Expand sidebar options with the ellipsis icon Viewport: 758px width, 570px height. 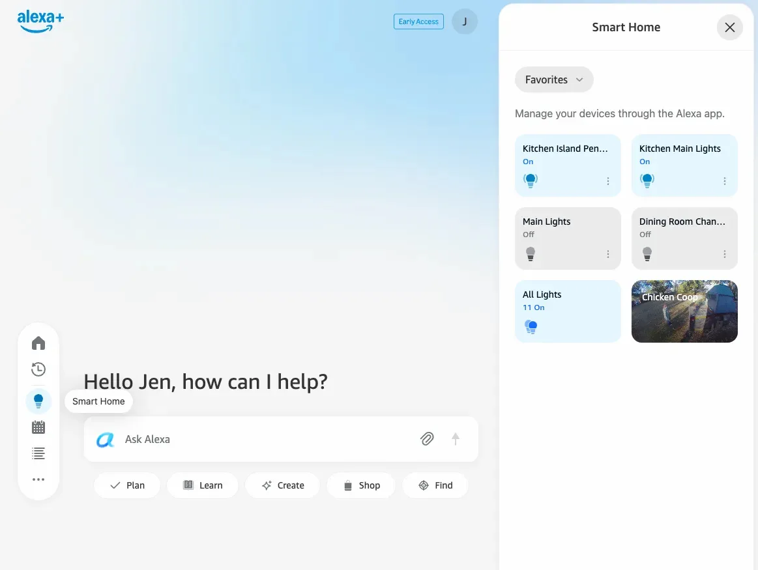click(38, 479)
